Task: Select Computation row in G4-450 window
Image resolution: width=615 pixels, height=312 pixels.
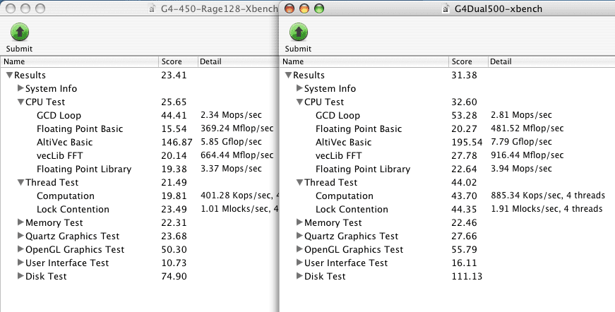Action: click(139, 196)
